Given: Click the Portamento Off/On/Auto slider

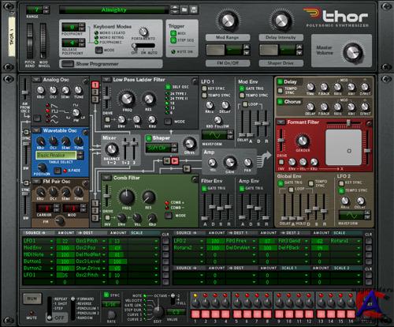Looking at the screenshot, I should click(143, 46).
